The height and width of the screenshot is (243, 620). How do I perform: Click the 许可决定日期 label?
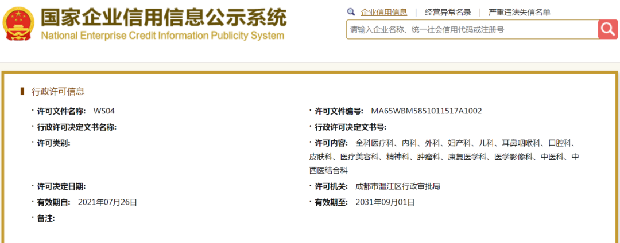pyautogui.click(x=61, y=186)
